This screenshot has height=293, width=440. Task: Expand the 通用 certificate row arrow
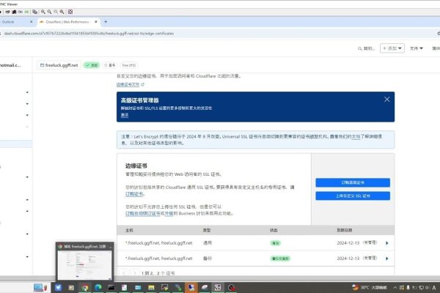(x=387, y=243)
